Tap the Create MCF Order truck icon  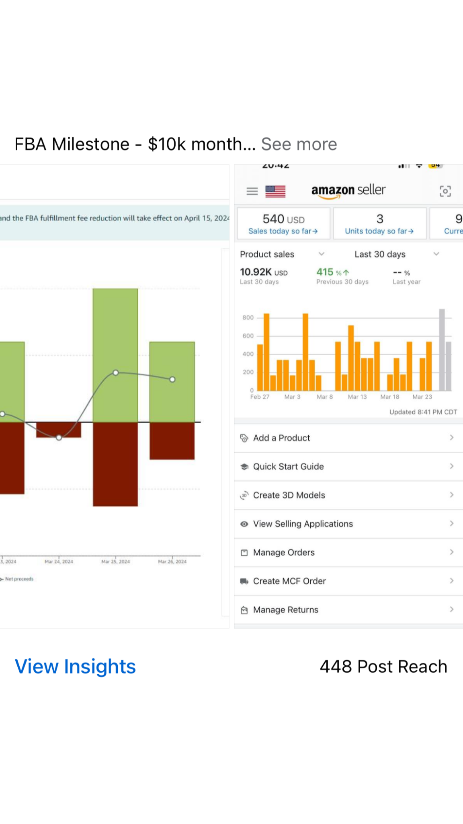click(x=244, y=581)
